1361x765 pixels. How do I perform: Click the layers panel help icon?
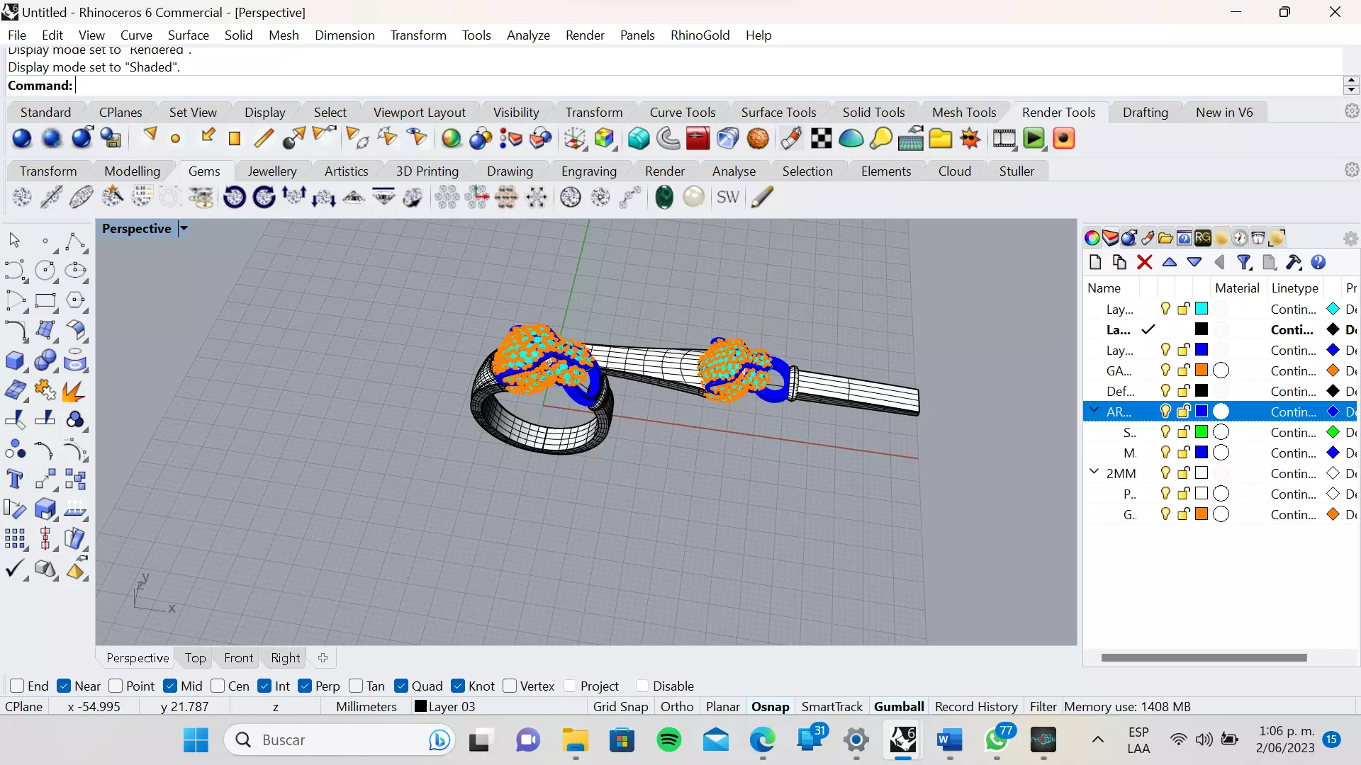(x=1318, y=263)
